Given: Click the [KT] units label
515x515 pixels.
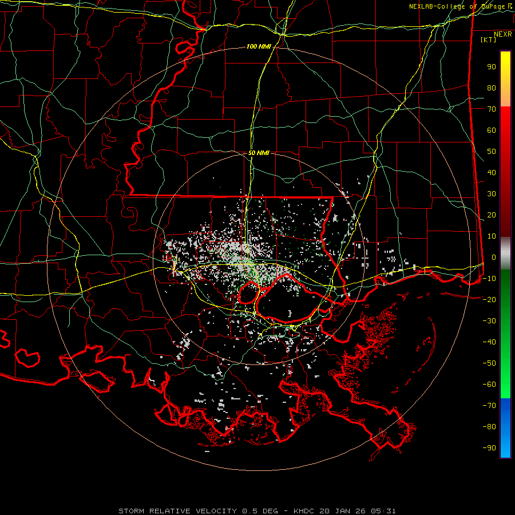Looking at the screenshot, I should (x=488, y=39).
